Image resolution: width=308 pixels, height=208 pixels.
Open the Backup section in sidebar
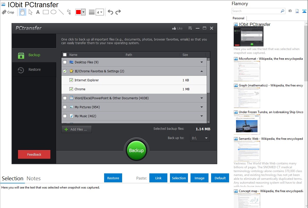tap(34, 55)
